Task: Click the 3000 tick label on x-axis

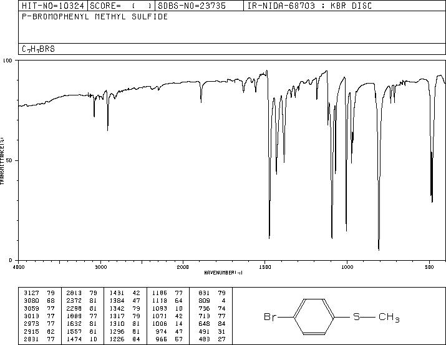Action: (100, 267)
